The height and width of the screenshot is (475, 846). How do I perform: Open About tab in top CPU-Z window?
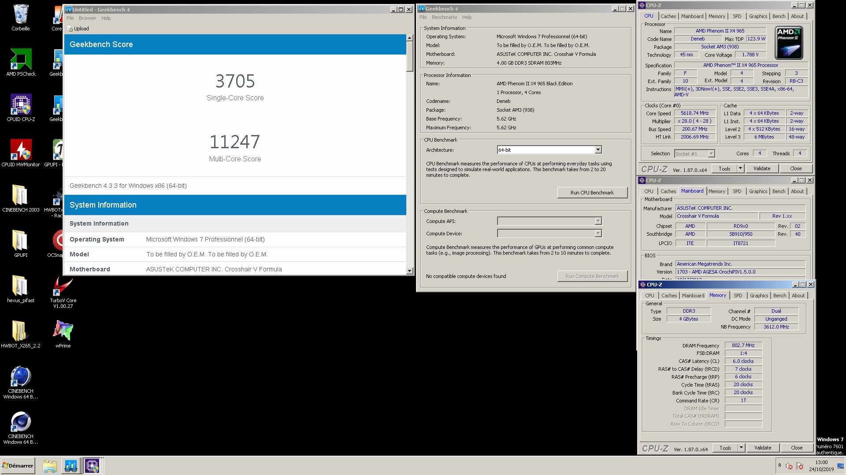[x=798, y=16]
